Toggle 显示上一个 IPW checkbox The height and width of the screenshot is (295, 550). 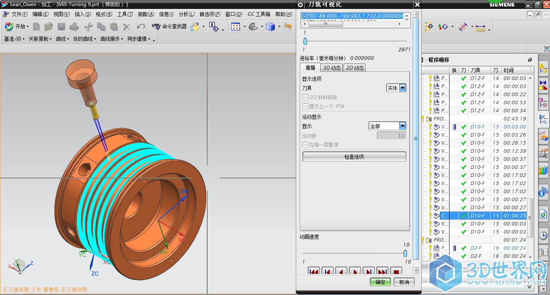tap(305, 106)
